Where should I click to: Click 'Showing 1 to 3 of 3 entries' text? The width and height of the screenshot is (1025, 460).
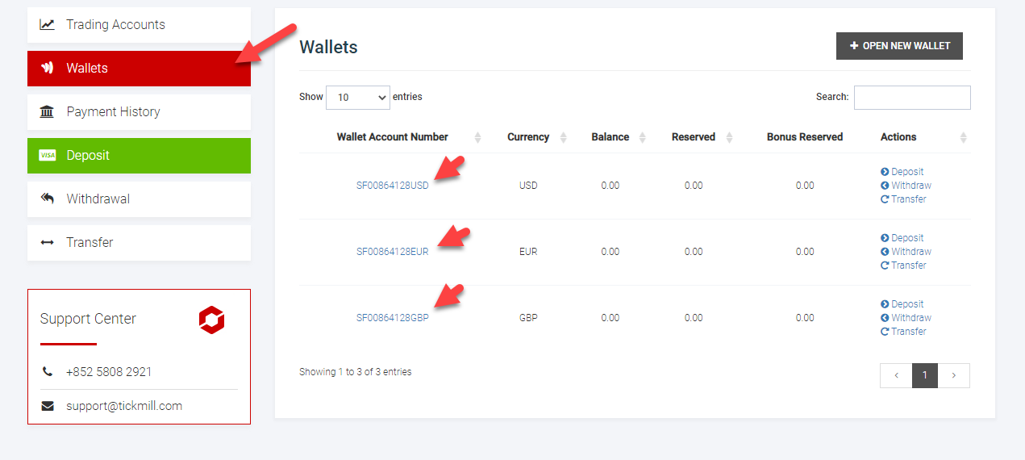coord(355,372)
